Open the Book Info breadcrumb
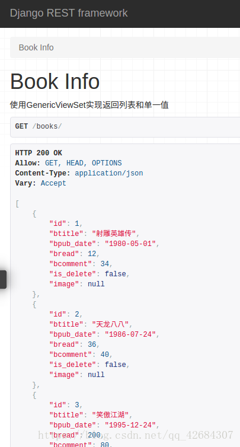The width and height of the screenshot is (240, 447). click(x=36, y=47)
